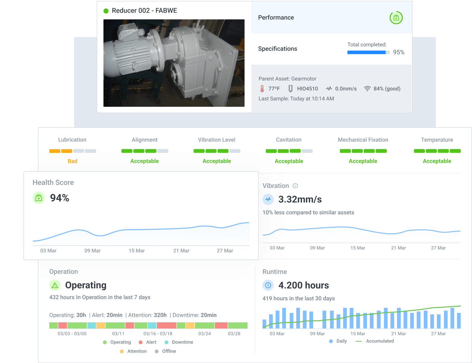The width and height of the screenshot is (472, 363).
Task: Open the Performance tab
Action: (x=276, y=17)
